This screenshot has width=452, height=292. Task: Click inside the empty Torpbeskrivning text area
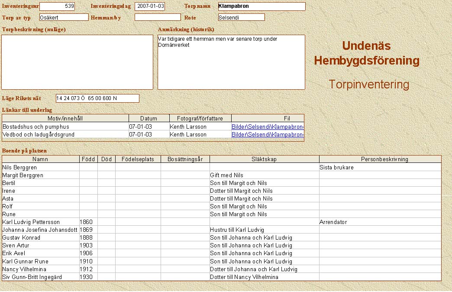coord(77,62)
